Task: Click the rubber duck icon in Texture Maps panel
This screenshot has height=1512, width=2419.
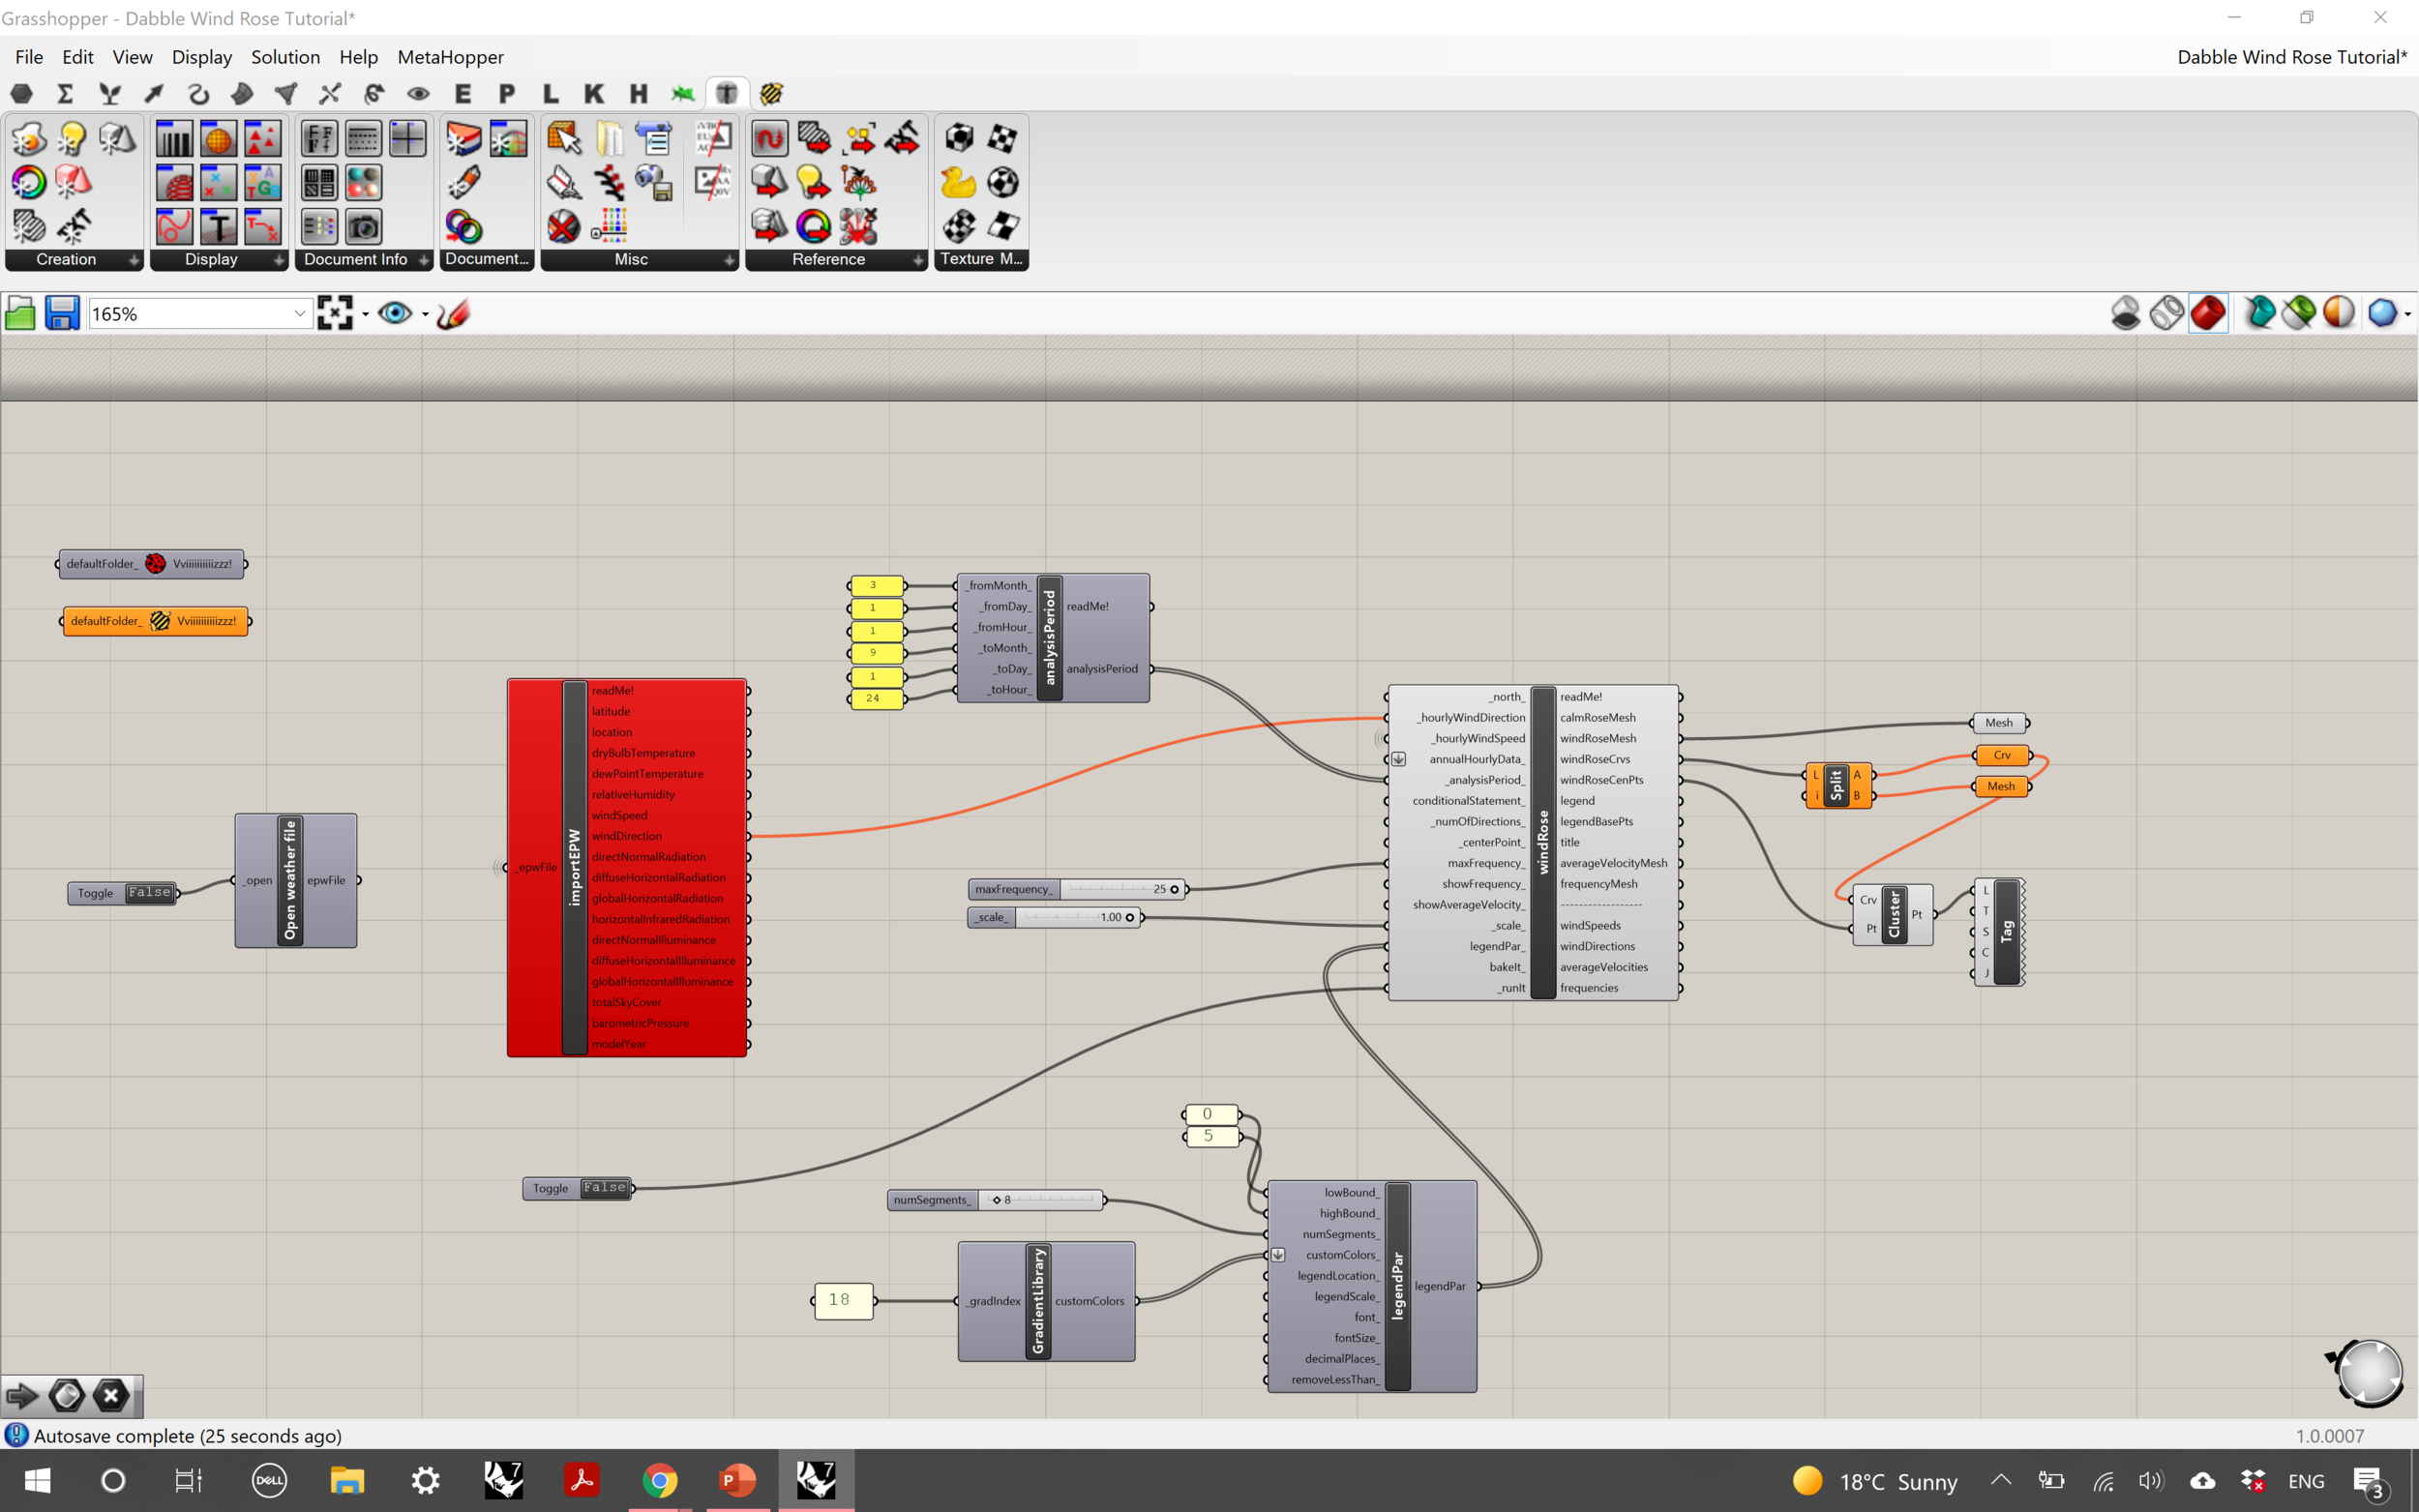Action: (958, 181)
